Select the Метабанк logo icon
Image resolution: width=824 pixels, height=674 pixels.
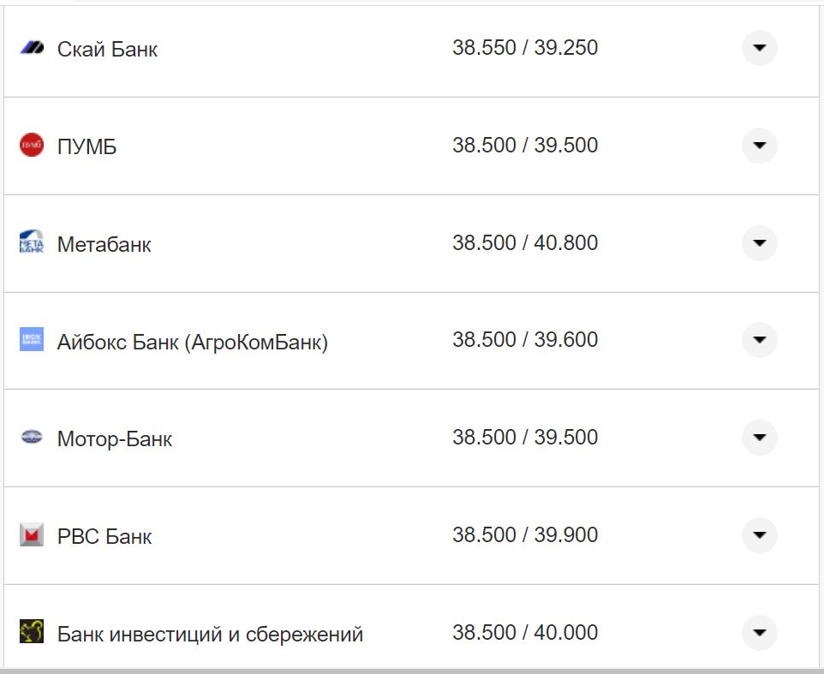(33, 243)
